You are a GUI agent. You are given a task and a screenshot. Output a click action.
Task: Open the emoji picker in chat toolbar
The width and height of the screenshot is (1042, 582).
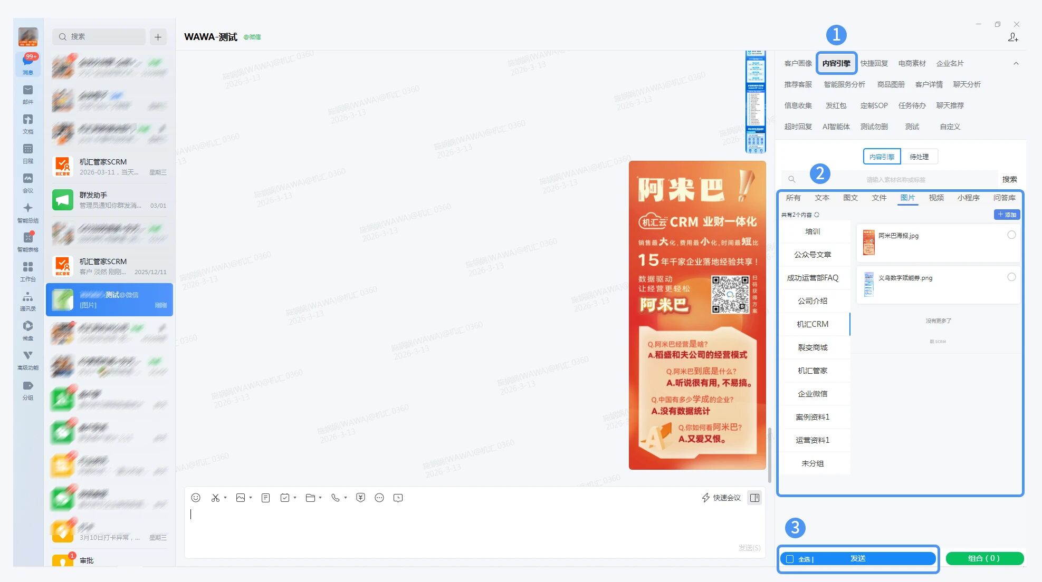point(195,498)
